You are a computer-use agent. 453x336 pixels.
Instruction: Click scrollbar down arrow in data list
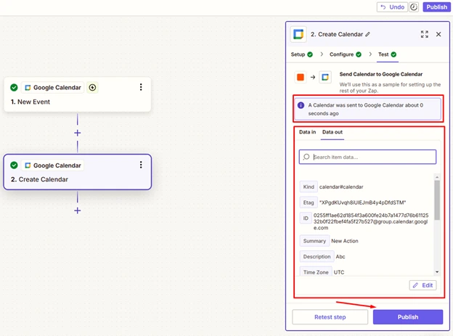point(437,272)
